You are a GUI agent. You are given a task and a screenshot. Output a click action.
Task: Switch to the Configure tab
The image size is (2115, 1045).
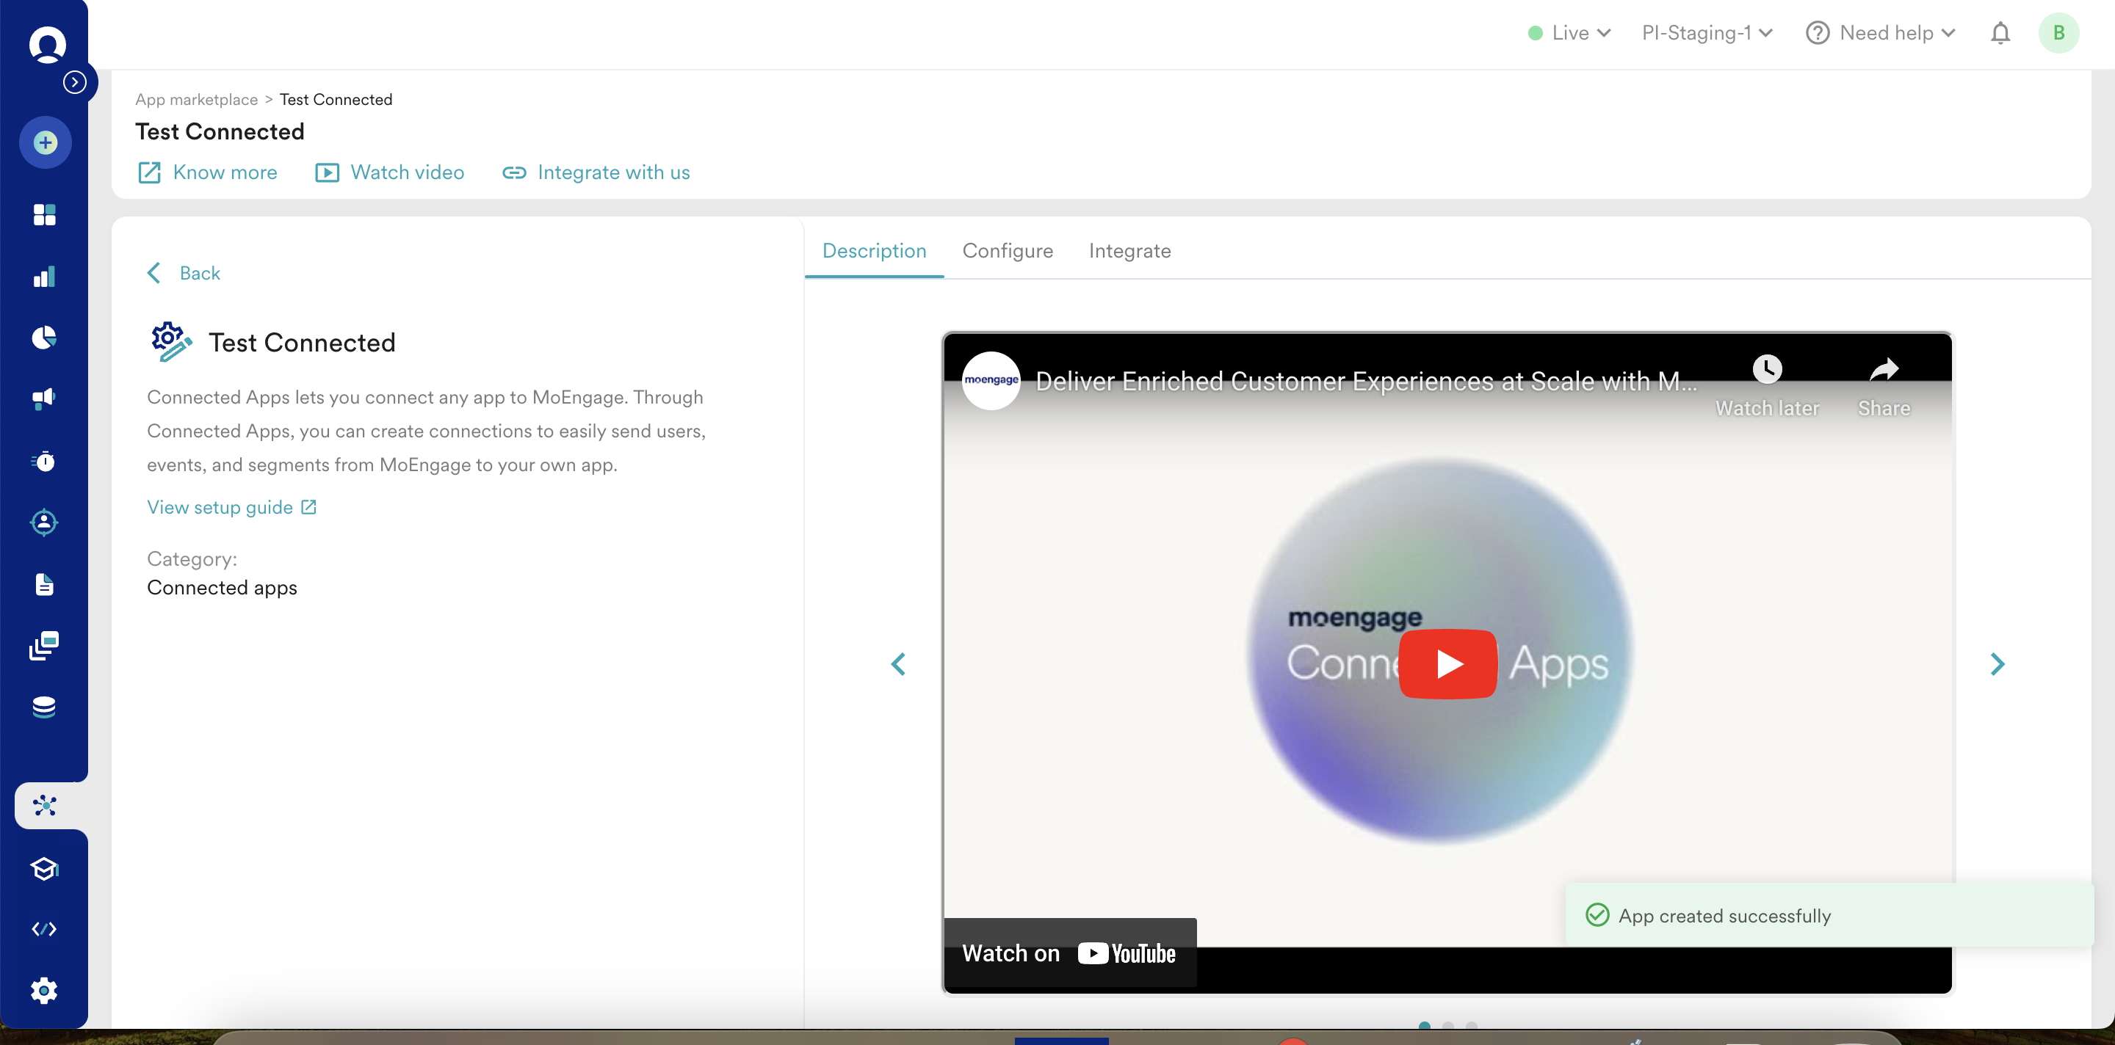(x=1007, y=251)
